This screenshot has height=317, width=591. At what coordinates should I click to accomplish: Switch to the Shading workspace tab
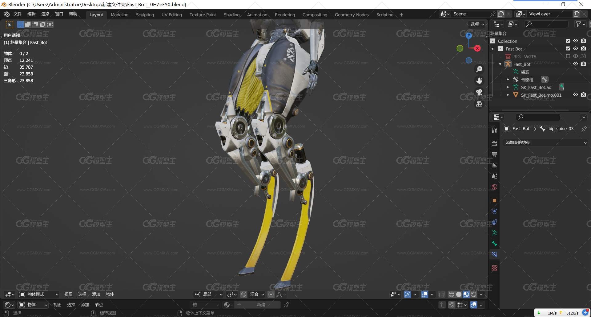pyautogui.click(x=231, y=15)
